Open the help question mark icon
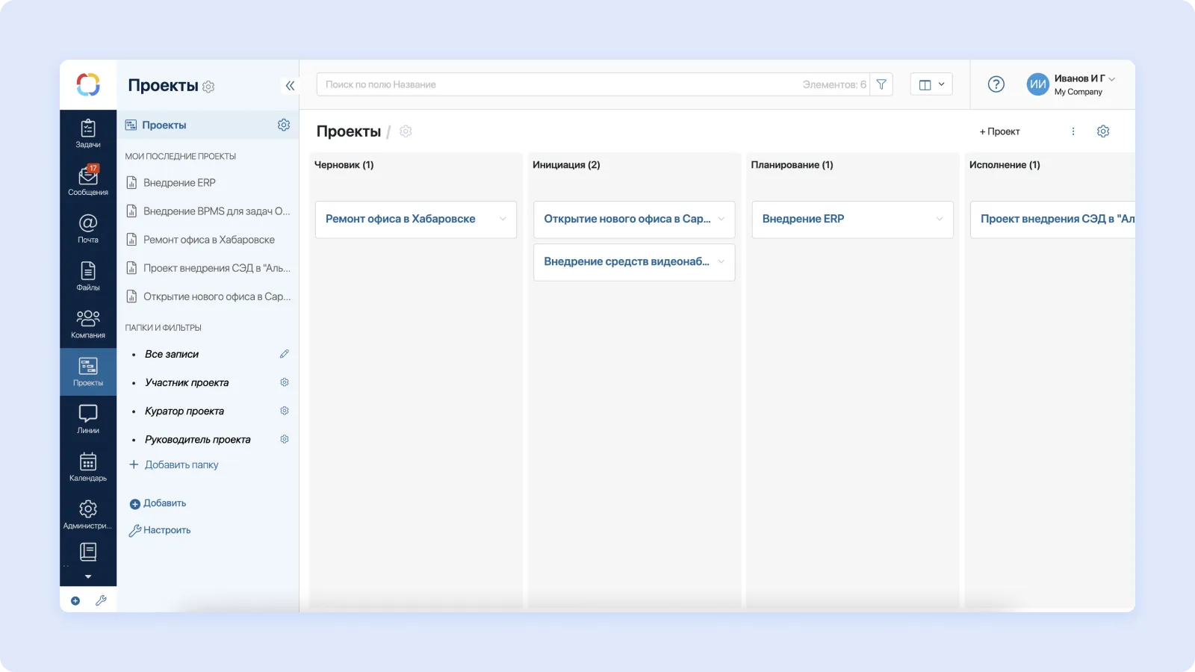This screenshot has height=672, width=1195. point(996,84)
